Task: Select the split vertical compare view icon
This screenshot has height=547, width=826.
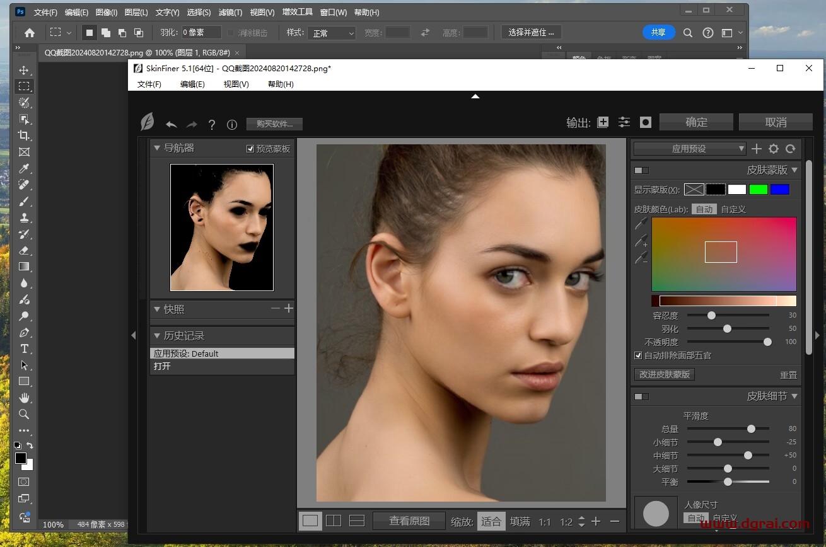Action: click(333, 521)
